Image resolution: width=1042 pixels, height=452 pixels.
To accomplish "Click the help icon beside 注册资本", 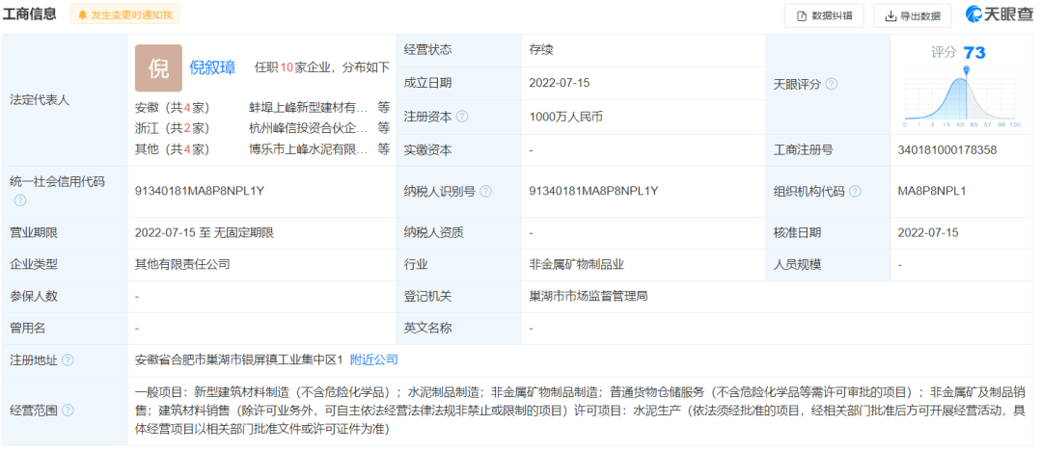I will pyautogui.click(x=462, y=117).
